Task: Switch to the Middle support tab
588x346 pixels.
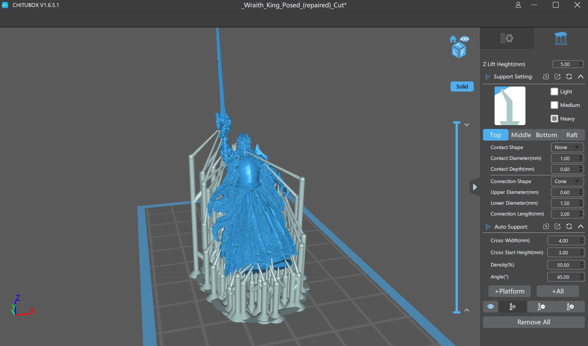Action: coord(521,135)
